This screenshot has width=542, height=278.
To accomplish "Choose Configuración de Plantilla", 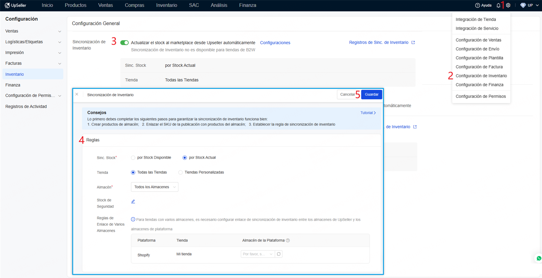I will 479,58.
